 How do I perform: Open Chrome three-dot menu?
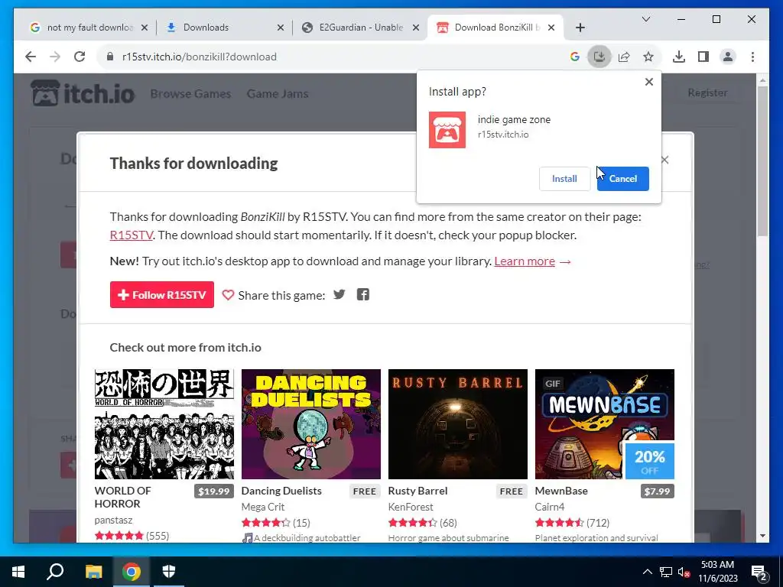coord(752,57)
